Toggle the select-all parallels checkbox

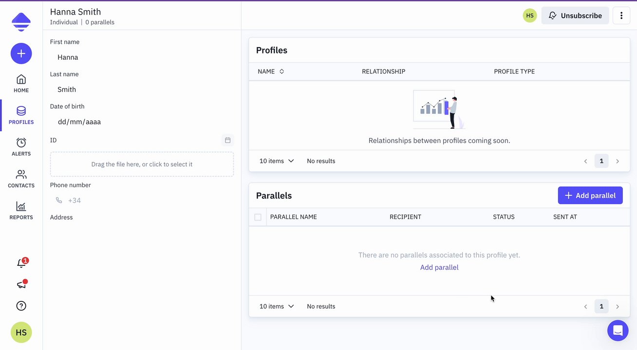258,217
